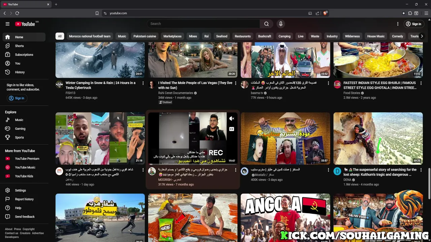Open Ruhi Cenet Documentaries channel link
The width and height of the screenshot is (431, 242).
(176, 93)
